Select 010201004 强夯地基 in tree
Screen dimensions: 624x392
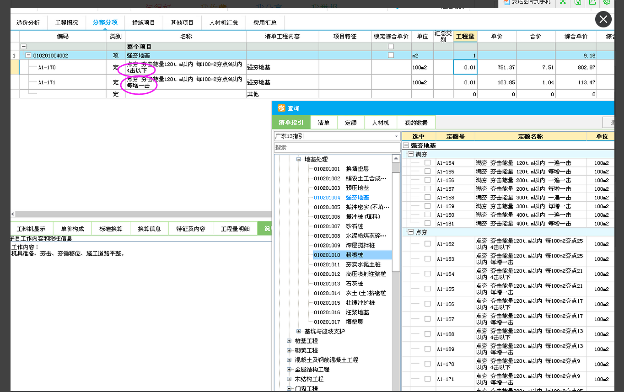click(x=341, y=198)
